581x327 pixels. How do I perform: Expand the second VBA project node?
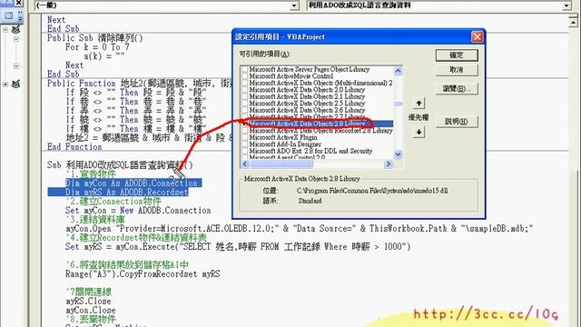tap(5, 84)
